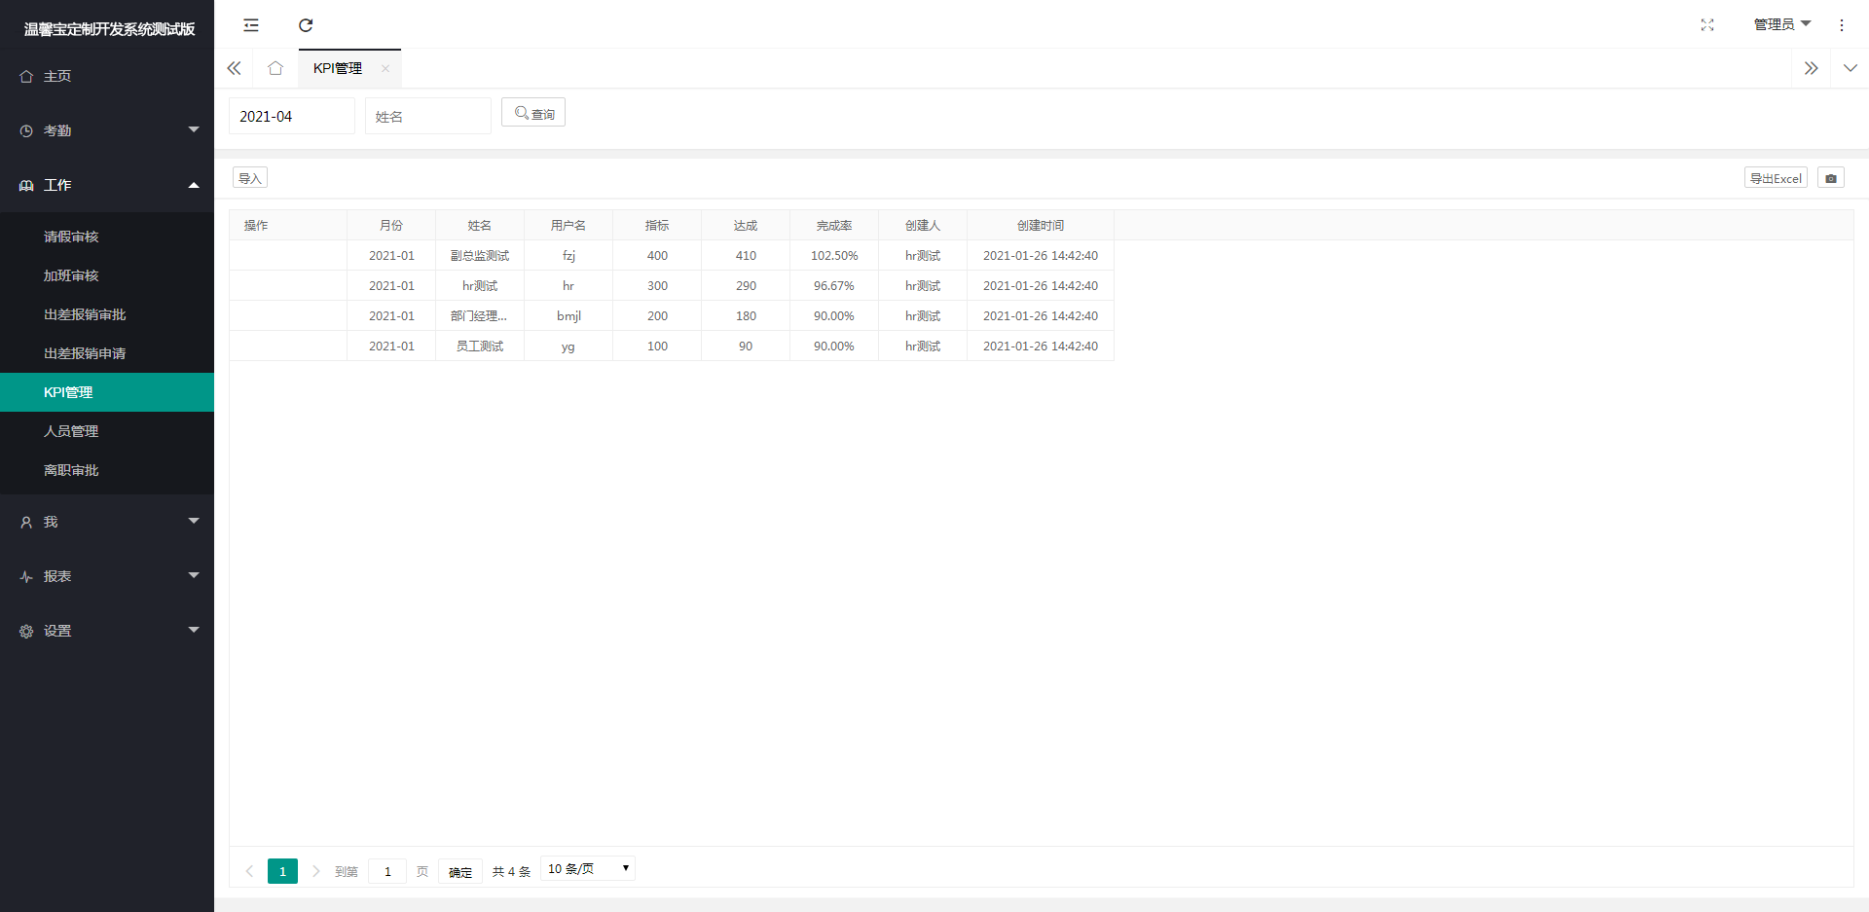Enter fullscreen using the expand icon
1869x912 pixels.
point(1706,25)
